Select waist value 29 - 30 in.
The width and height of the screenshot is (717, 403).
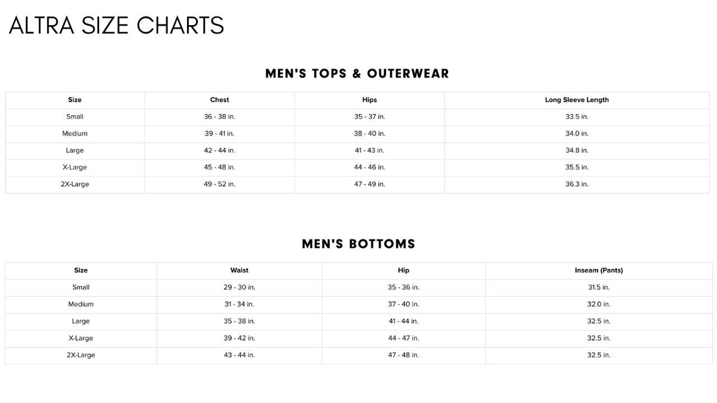click(x=239, y=287)
